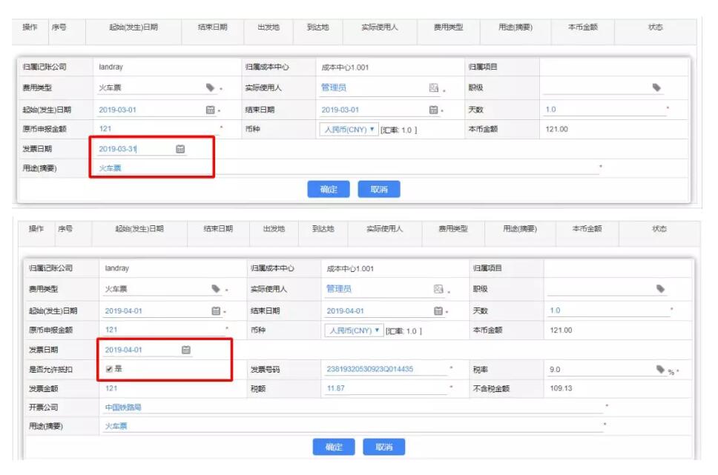
Task: Toggle the 是否允许抵扣 checkbox
Action: 110,369
